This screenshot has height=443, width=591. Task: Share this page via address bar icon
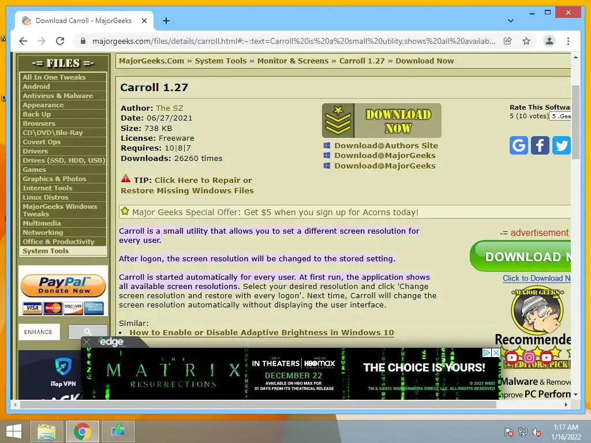[x=508, y=41]
